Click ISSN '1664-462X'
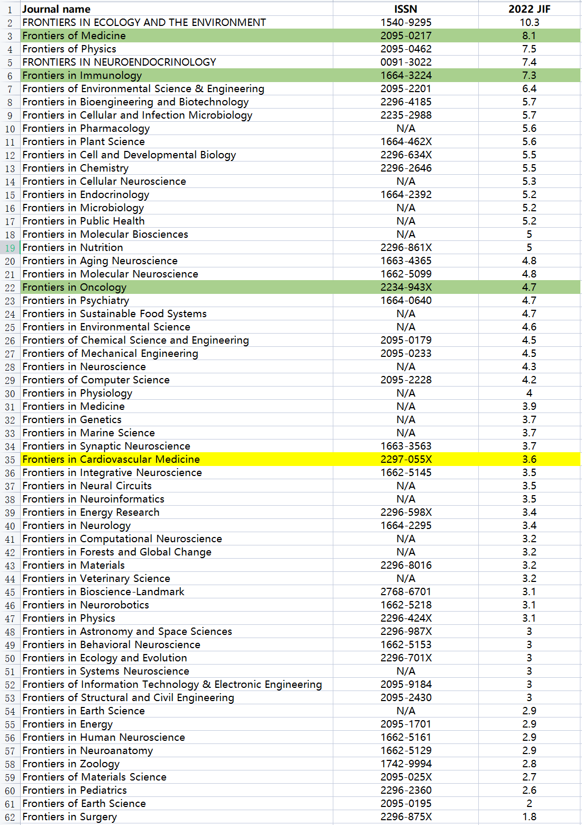The width and height of the screenshot is (582, 825). tap(406, 141)
